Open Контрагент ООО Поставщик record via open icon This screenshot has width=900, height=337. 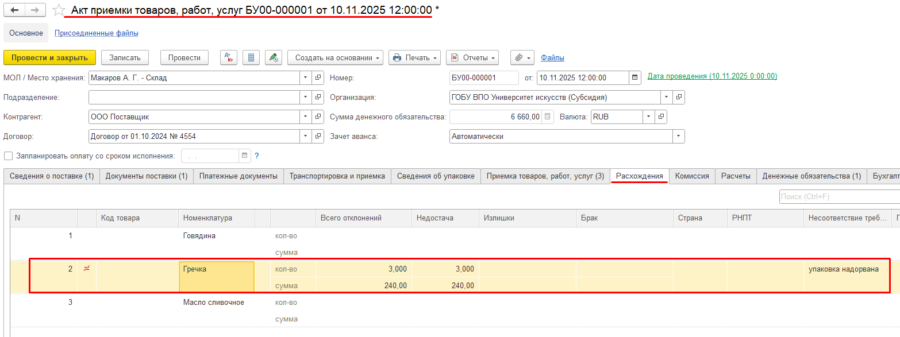pyautogui.click(x=318, y=117)
